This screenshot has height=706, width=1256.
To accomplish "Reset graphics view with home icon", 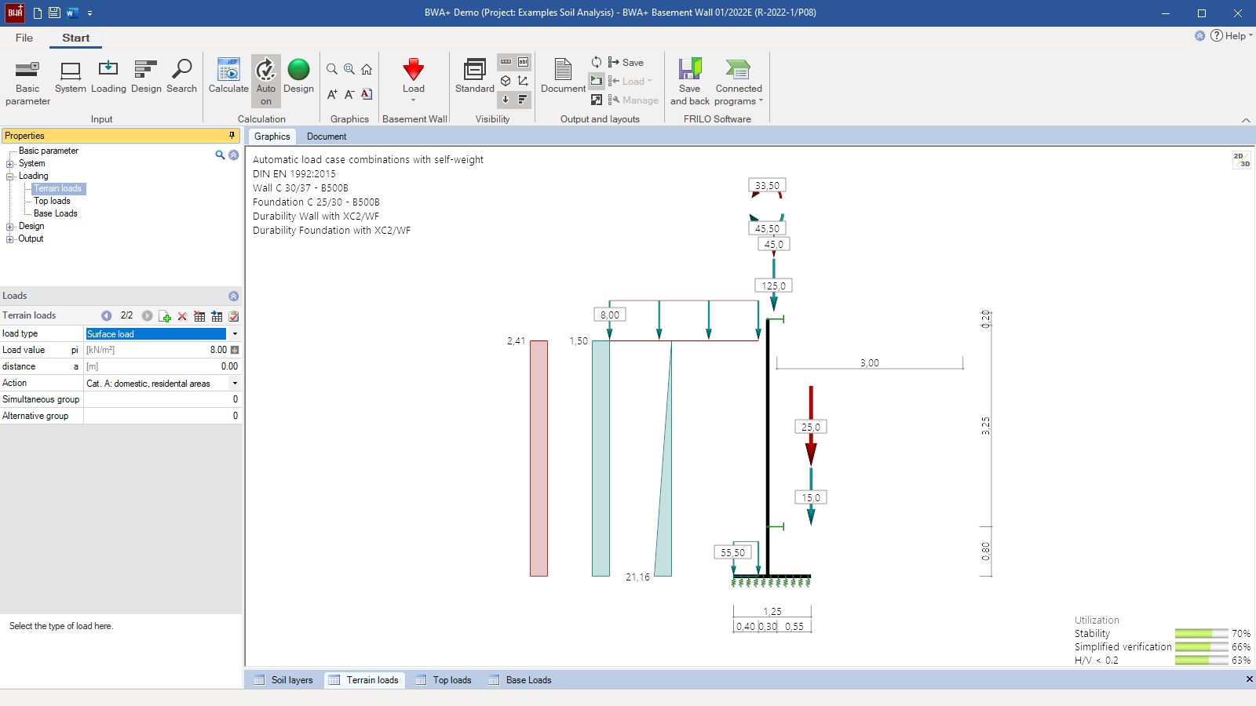I will click(367, 69).
